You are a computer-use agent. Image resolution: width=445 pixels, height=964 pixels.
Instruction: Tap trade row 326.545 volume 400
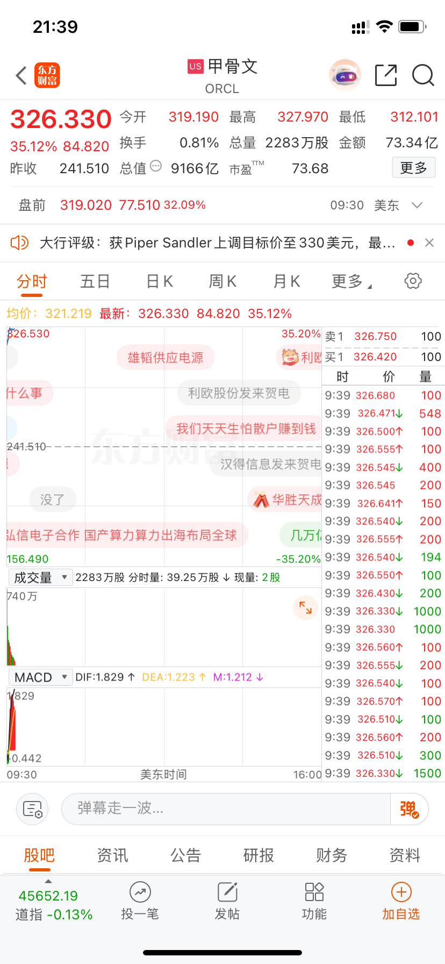[383, 467]
